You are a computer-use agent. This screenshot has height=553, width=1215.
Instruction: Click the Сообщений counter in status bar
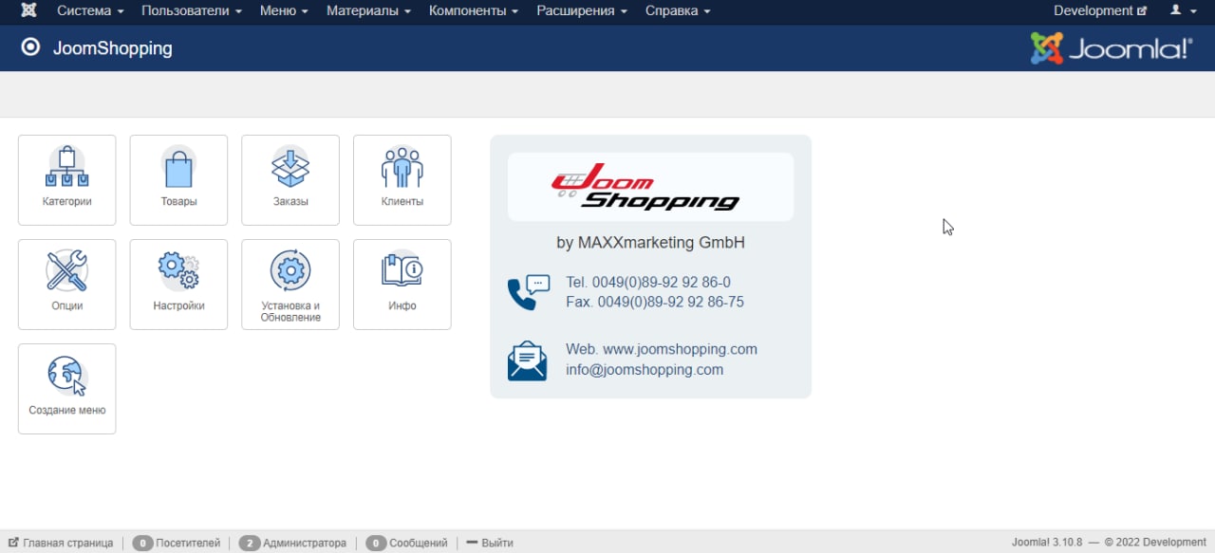tap(406, 543)
